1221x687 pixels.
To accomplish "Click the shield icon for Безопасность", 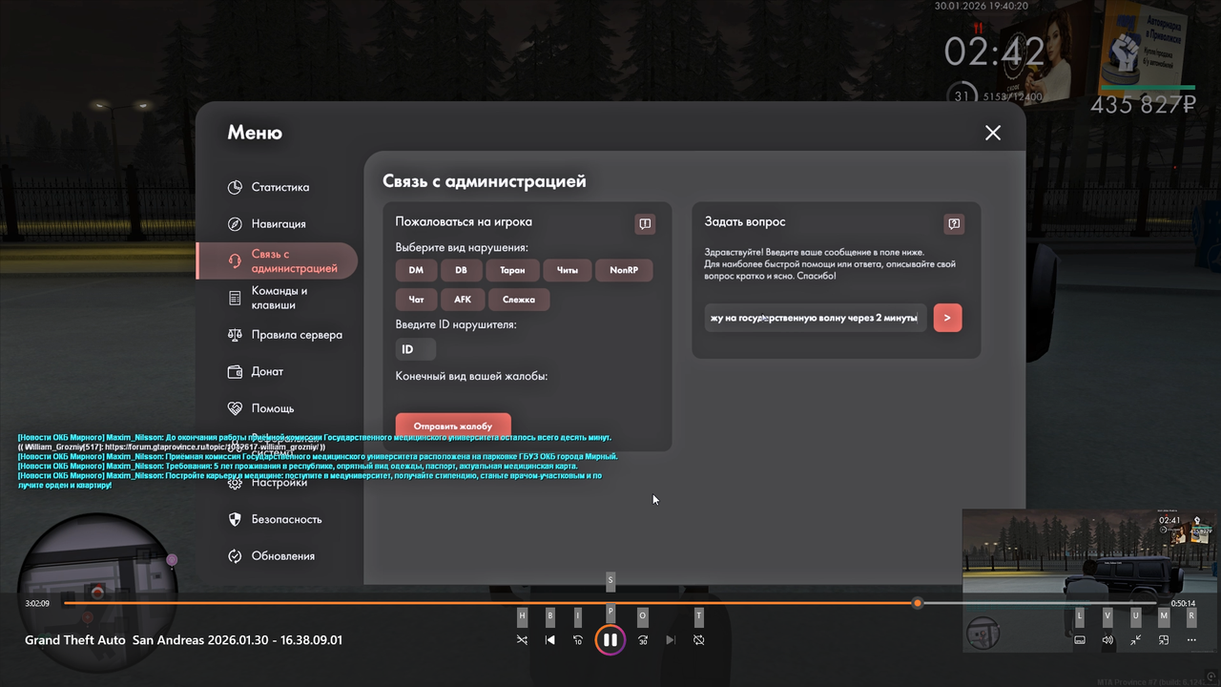I will coord(235,519).
